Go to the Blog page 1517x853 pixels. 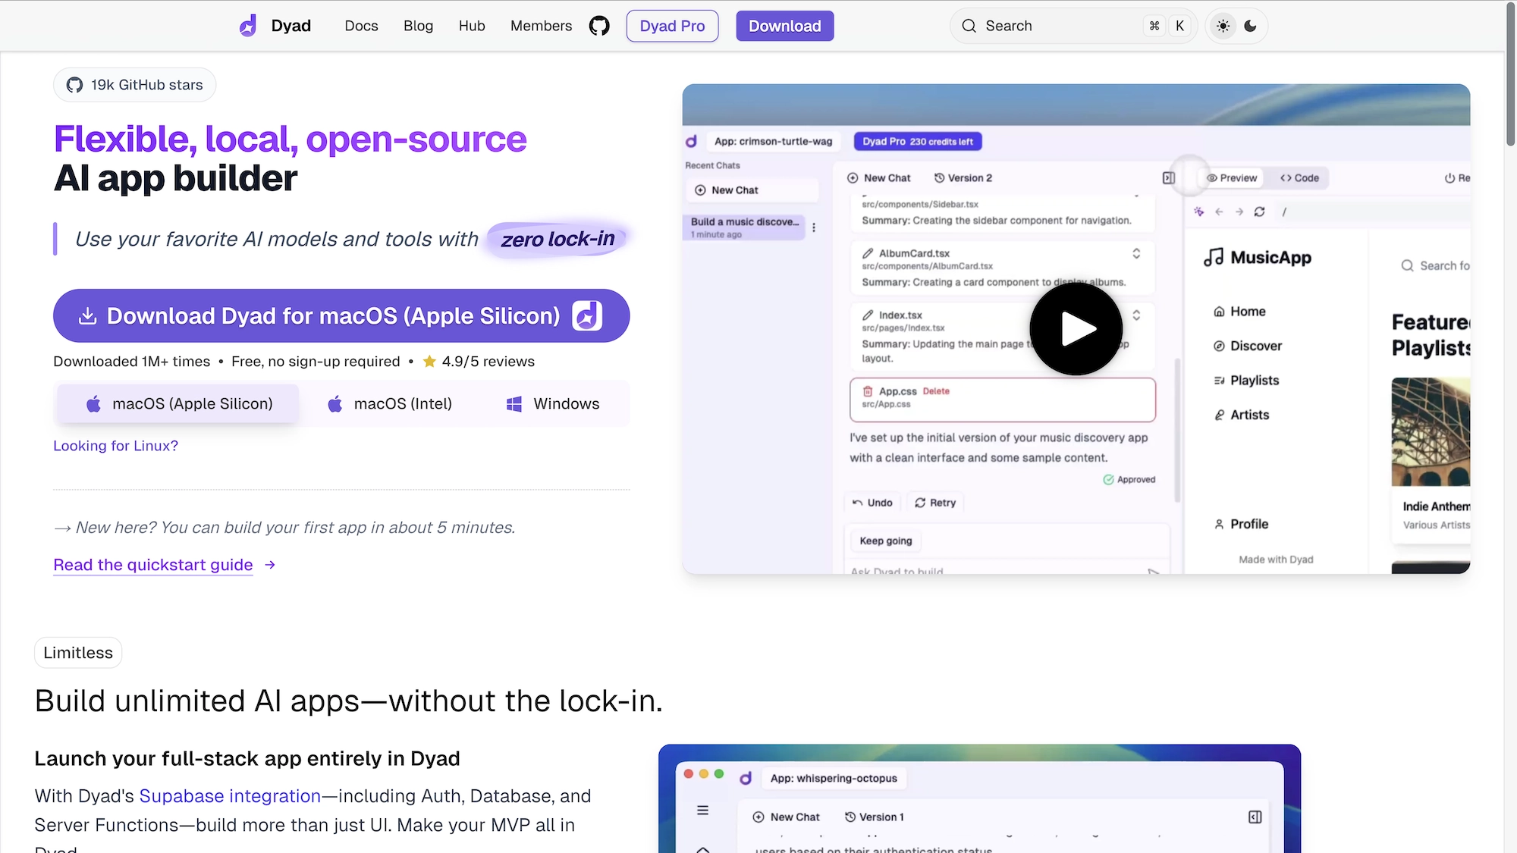pyautogui.click(x=418, y=26)
